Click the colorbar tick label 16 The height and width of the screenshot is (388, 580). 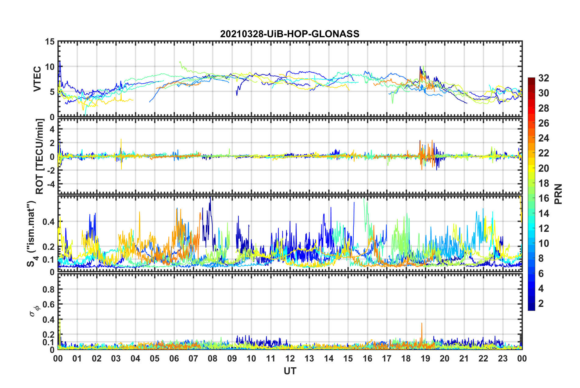(543, 198)
